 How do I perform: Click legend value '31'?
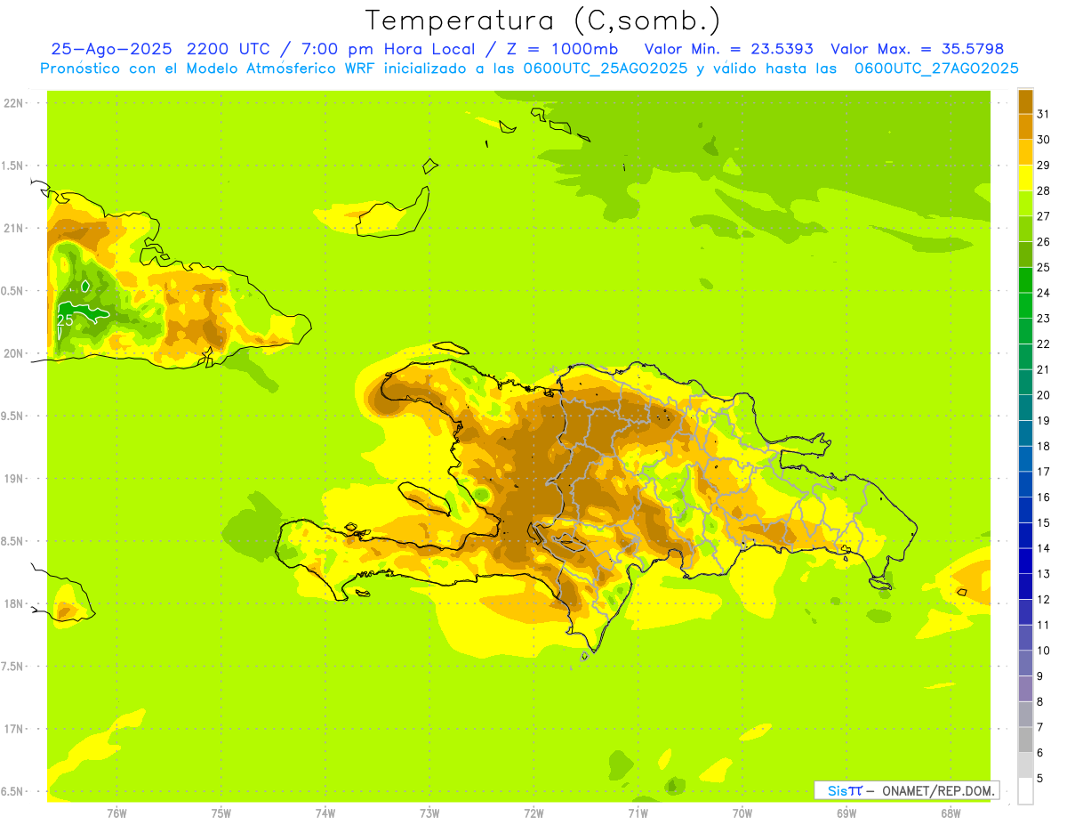pos(1044,114)
